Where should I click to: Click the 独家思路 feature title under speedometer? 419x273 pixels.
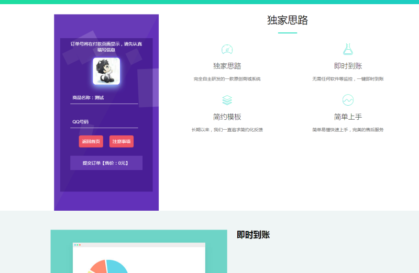(227, 66)
